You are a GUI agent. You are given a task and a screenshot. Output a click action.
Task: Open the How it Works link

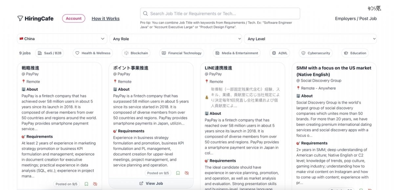click(106, 18)
